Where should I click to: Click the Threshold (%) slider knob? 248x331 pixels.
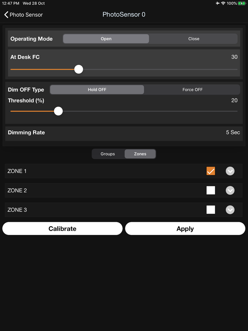tap(58, 111)
